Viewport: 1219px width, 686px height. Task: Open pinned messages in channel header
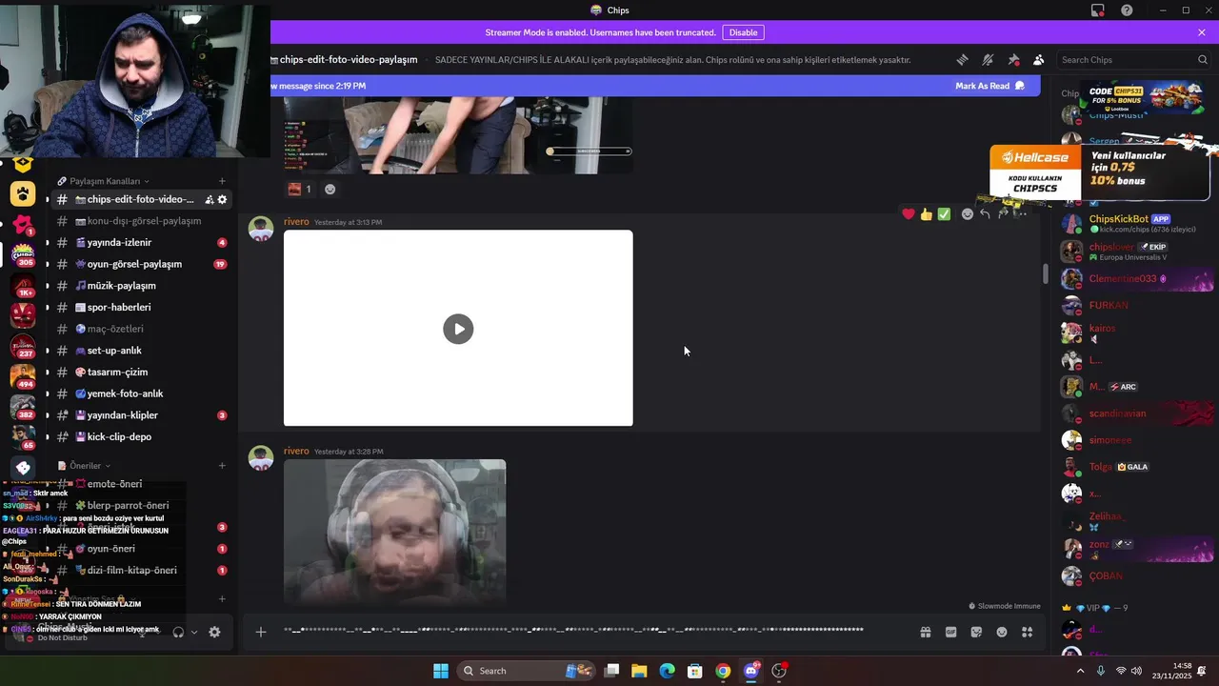click(x=1013, y=60)
